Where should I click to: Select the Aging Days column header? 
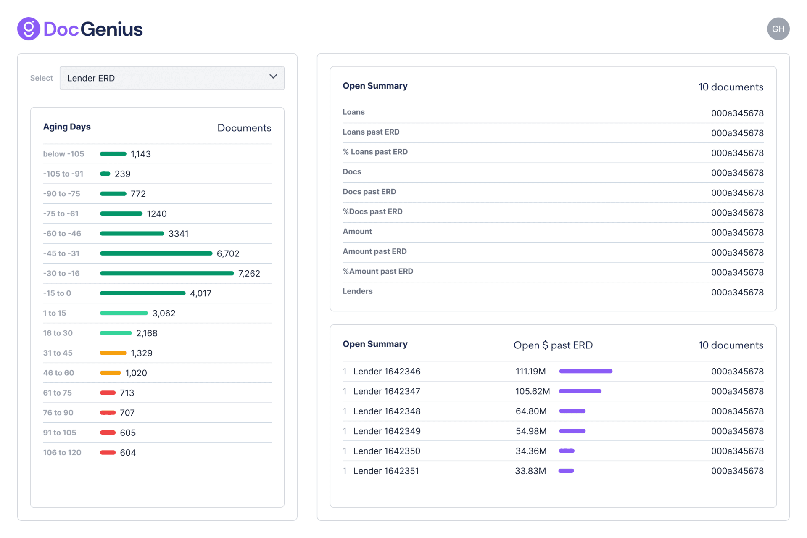point(67,127)
